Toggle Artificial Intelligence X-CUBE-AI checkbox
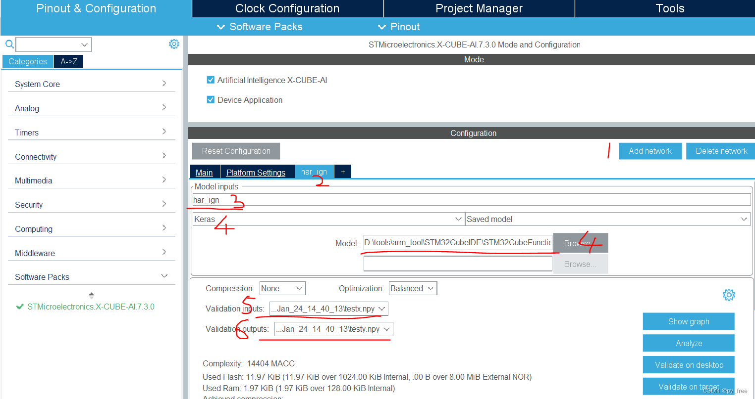 coord(211,80)
